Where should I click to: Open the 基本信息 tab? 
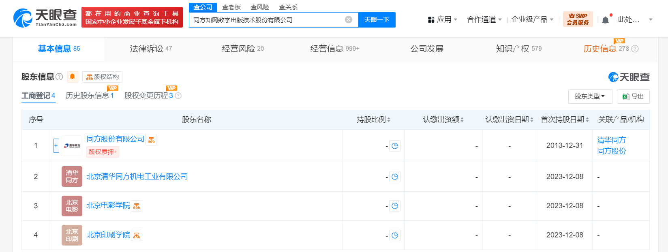59,49
